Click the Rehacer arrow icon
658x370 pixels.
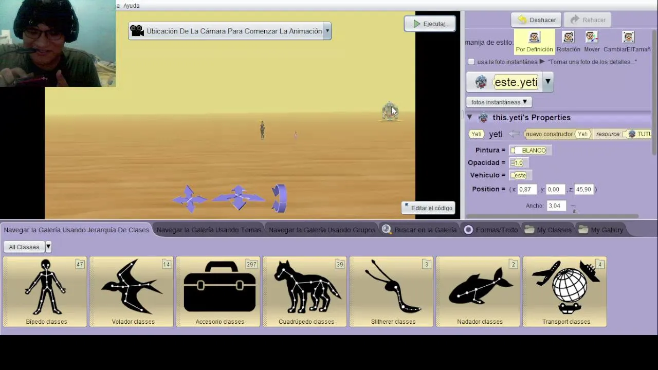point(575,20)
